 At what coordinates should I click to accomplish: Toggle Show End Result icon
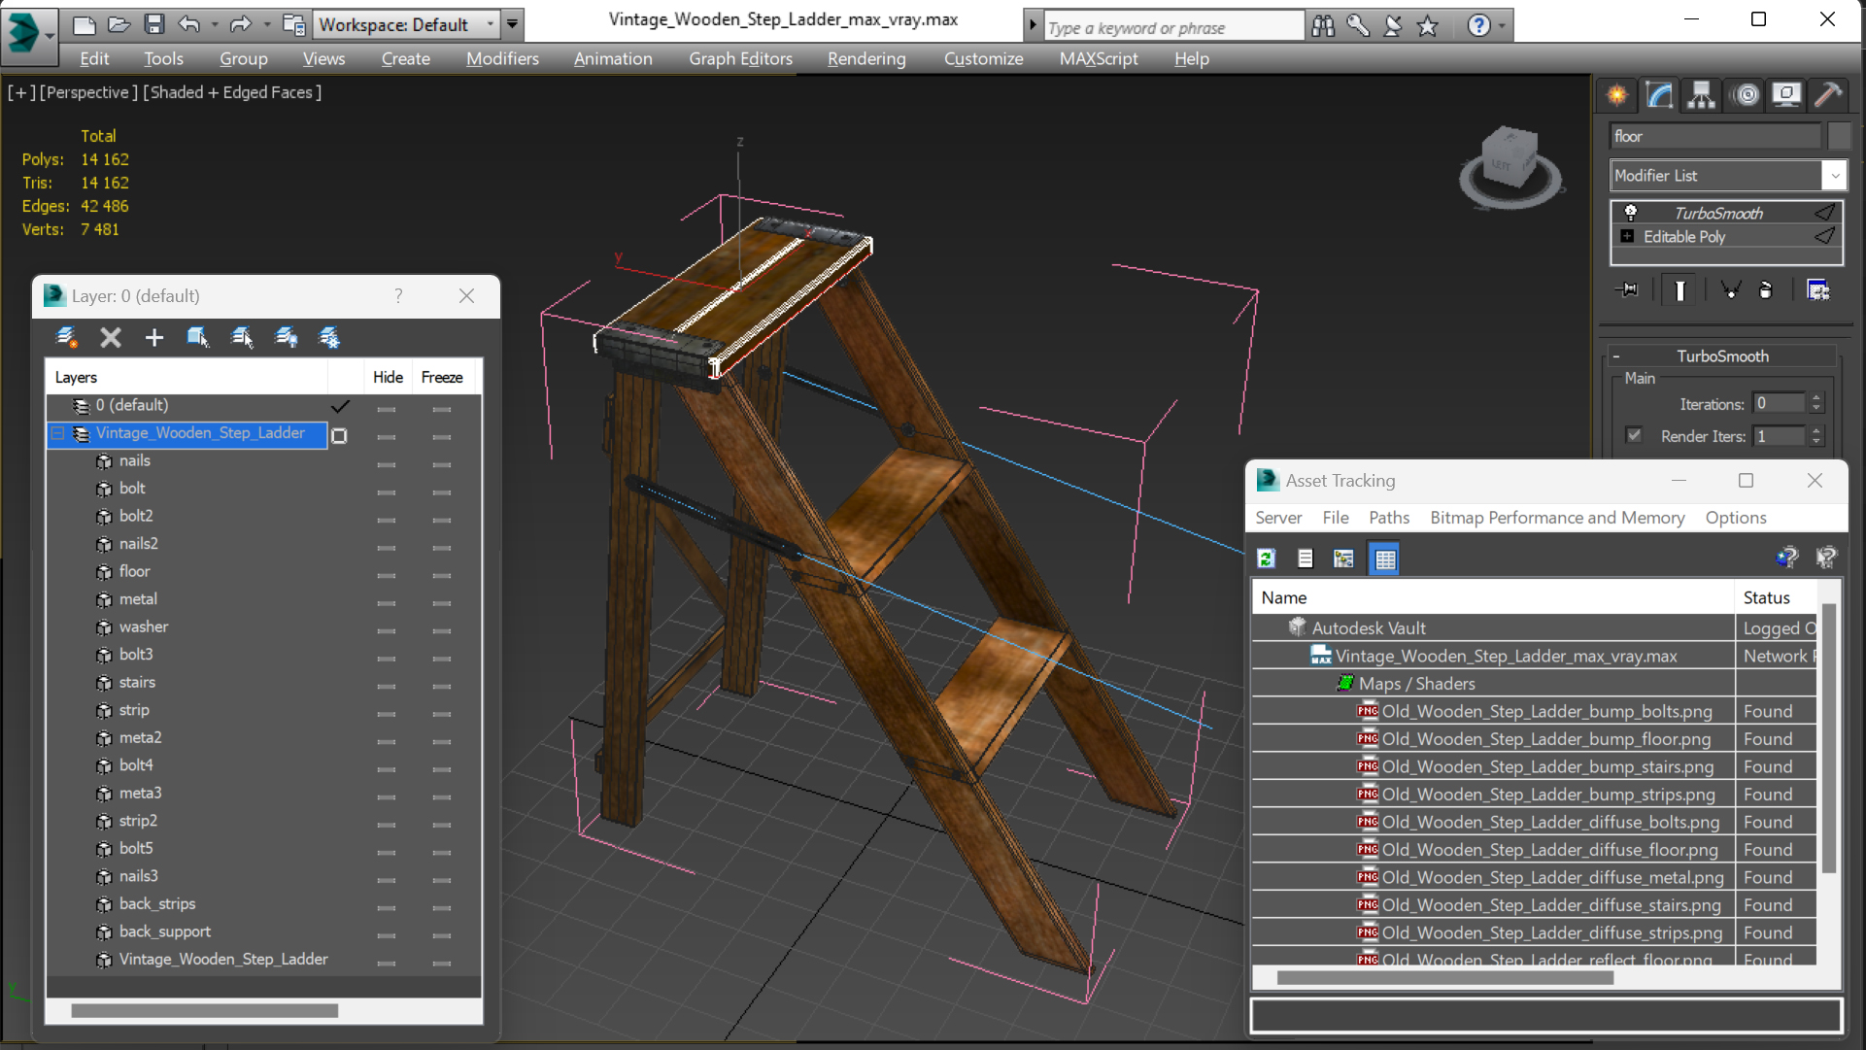(x=1679, y=290)
